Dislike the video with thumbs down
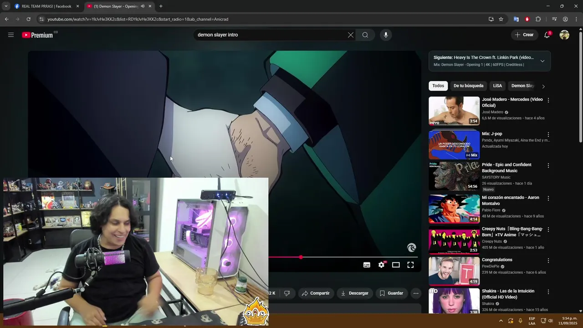The width and height of the screenshot is (583, 328). (x=287, y=293)
